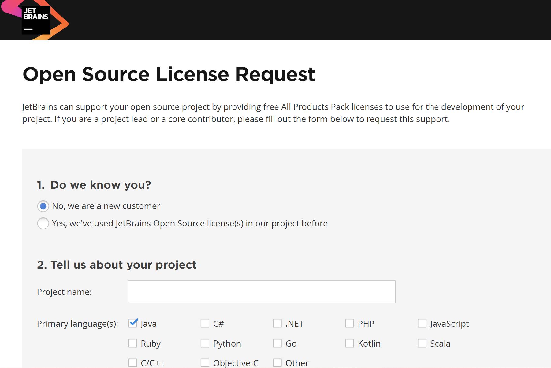Click inside the Project name text field

click(x=262, y=292)
